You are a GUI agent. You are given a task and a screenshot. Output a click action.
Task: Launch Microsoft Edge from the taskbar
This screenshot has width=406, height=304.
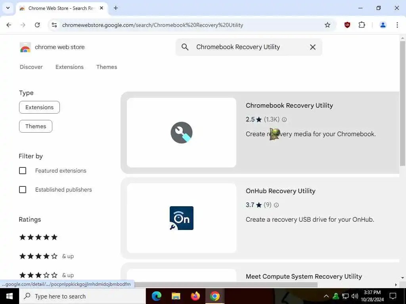click(x=156, y=296)
